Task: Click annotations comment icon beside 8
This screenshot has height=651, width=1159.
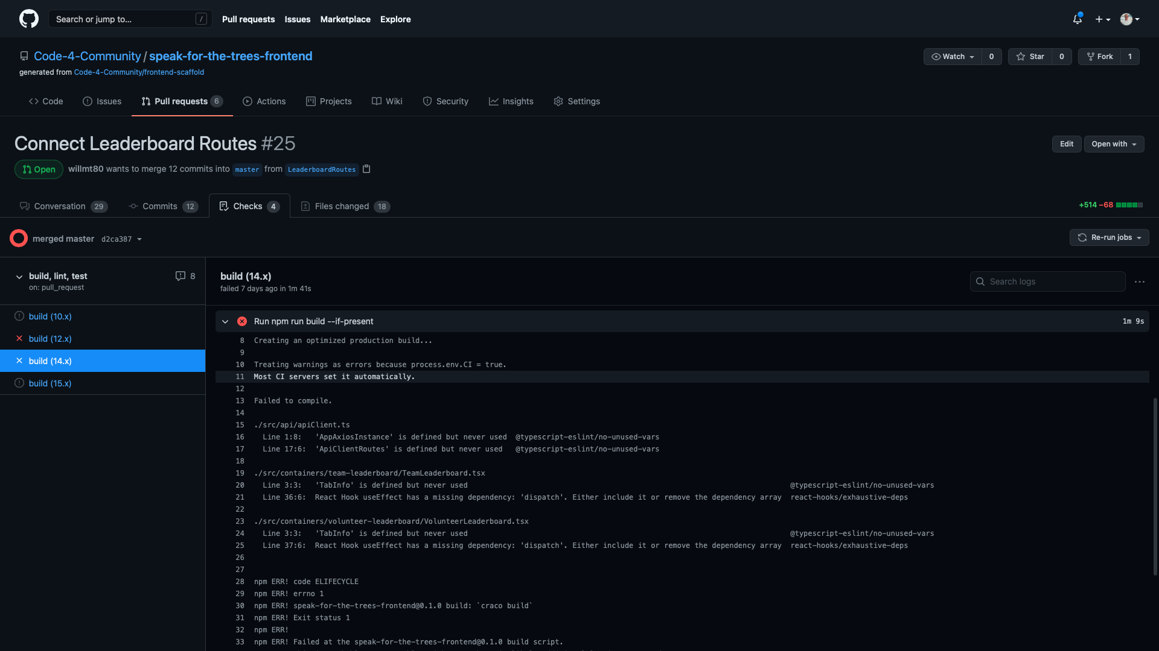Action: [180, 276]
